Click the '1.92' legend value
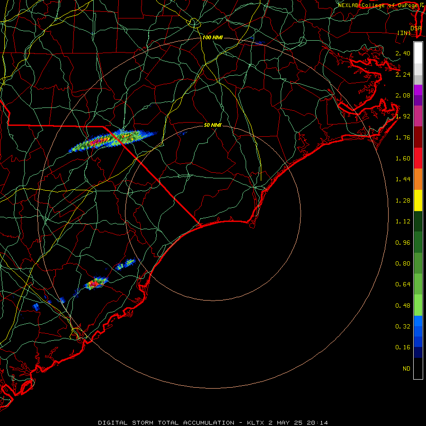The width and height of the screenshot is (426, 426). coord(403,116)
